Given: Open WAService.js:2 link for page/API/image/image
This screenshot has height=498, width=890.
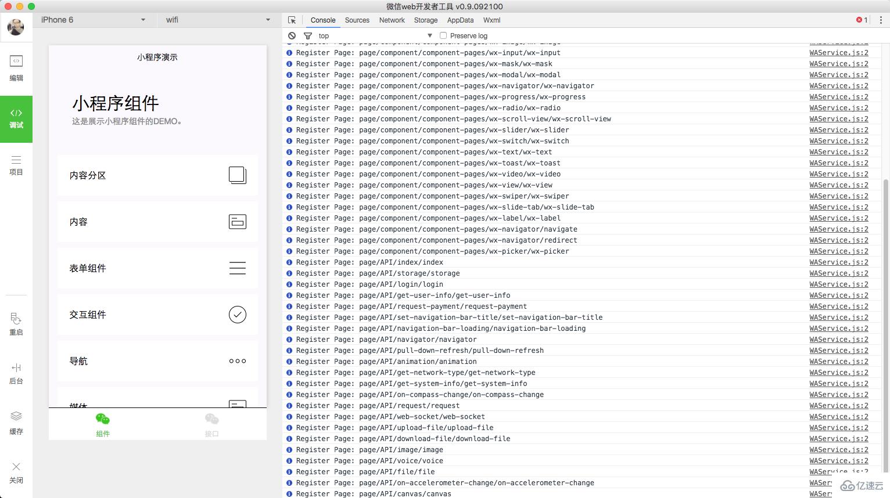Looking at the screenshot, I should pyautogui.click(x=839, y=450).
